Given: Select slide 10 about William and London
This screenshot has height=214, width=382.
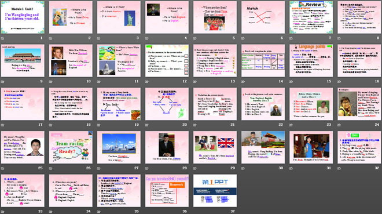Looking at the screenshot, I should click(71, 61).
